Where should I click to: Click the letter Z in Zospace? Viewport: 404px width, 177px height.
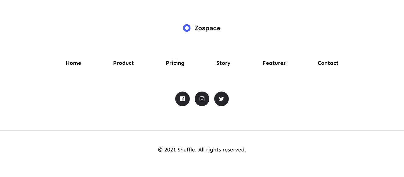point(197,28)
